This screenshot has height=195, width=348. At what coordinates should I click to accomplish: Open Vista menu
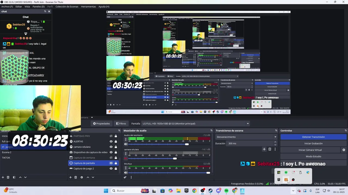click(27, 6)
